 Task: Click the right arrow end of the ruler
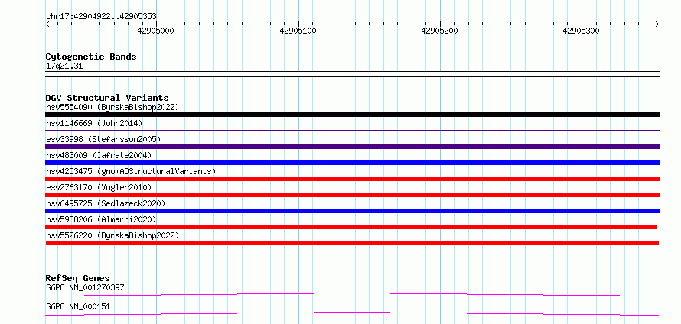point(657,24)
